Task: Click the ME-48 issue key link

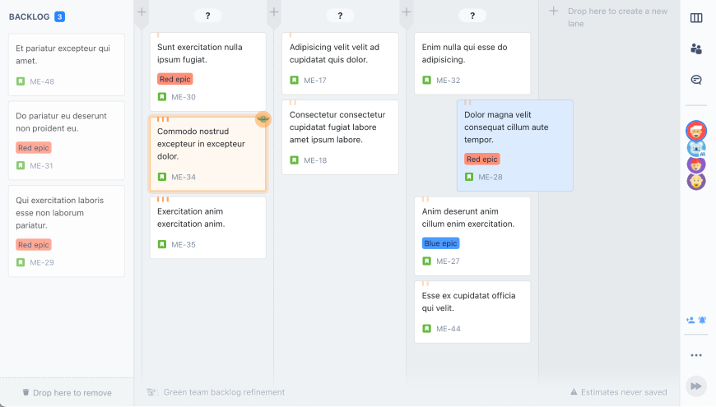Action: pos(42,81)
